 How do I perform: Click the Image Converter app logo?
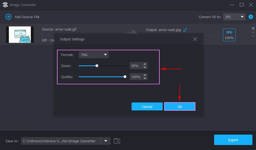click(x=5, y=5)
